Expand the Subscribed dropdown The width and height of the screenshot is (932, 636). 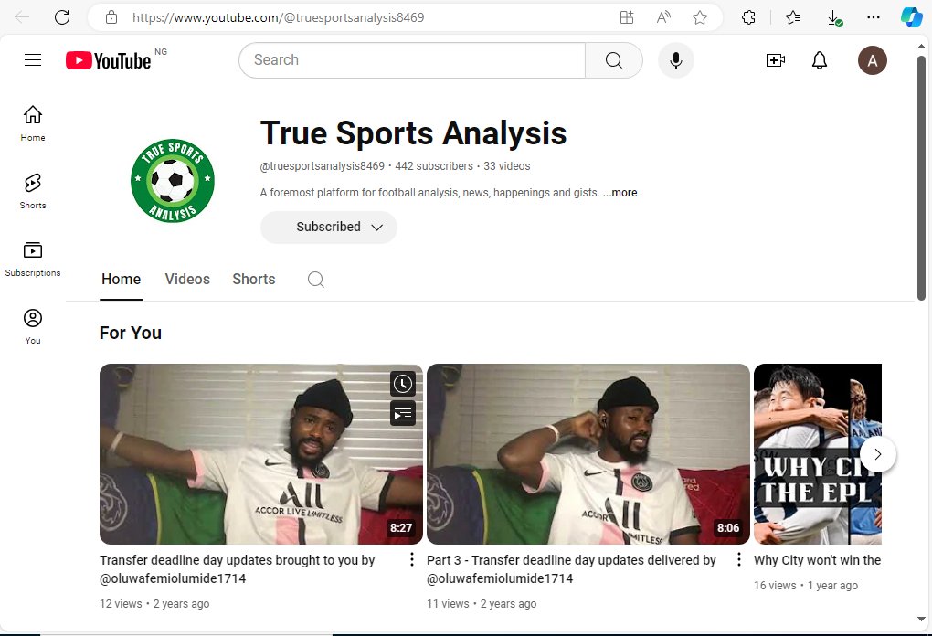click(x=329, y=227)
